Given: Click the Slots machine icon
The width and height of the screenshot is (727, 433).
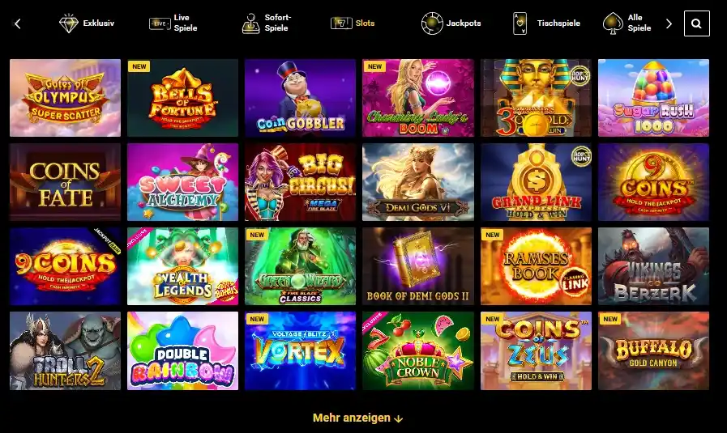Looking at the screenshot, I should pos(341,23).
